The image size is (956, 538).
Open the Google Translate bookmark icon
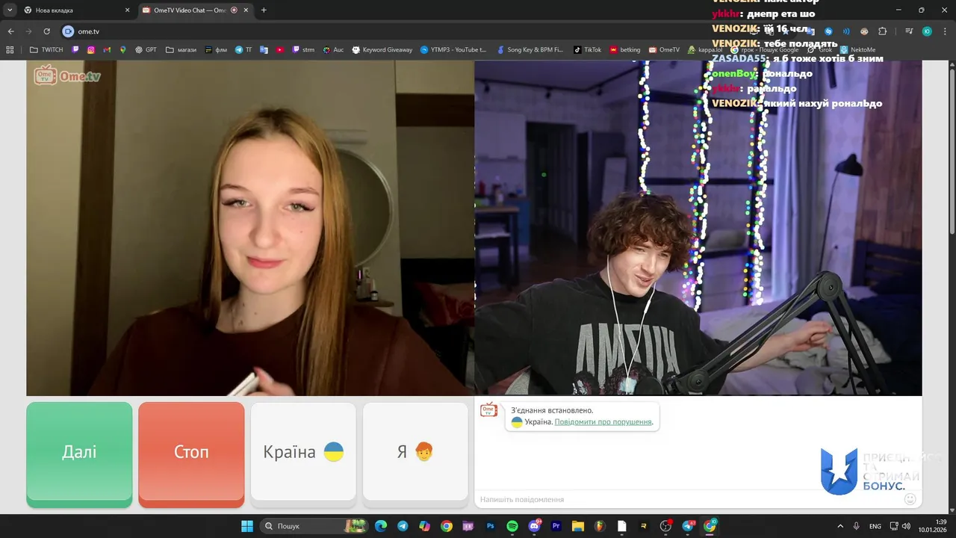(264, 50)
